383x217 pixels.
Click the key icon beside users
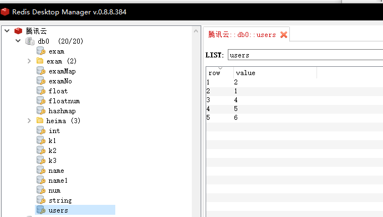coord(41,210)
